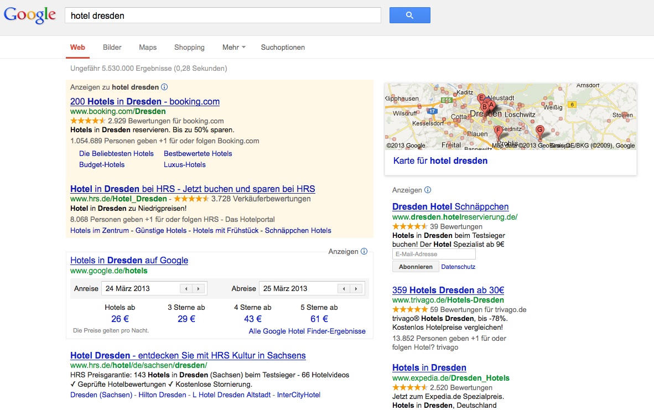Viewport: 654px width, 410px height.
Task: Switch to the Bilder tab
Action: coord(112,47)
